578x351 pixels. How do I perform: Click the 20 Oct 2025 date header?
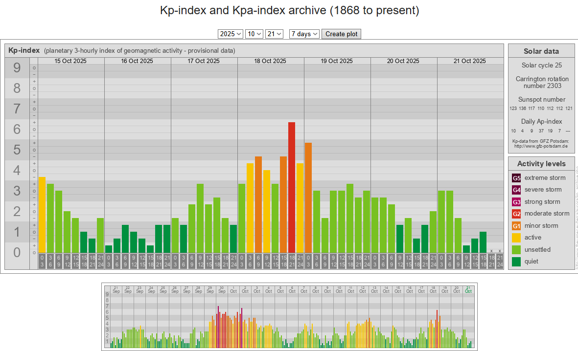(403, 61)
